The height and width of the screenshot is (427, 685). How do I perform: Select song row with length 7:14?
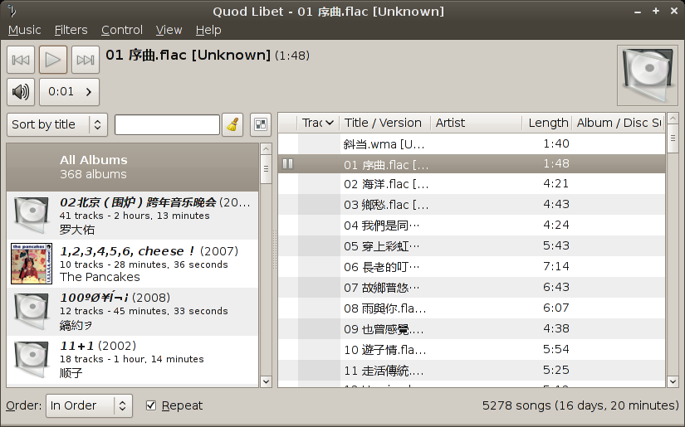[x=472, y=266]
